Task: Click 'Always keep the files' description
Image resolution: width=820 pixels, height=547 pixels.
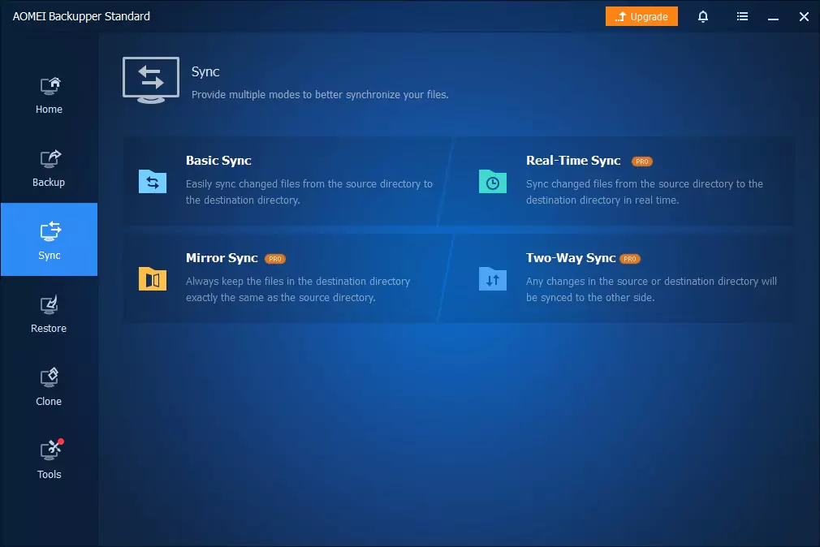Action: coord(298,289)
